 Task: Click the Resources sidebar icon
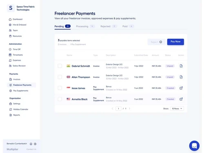10,36
